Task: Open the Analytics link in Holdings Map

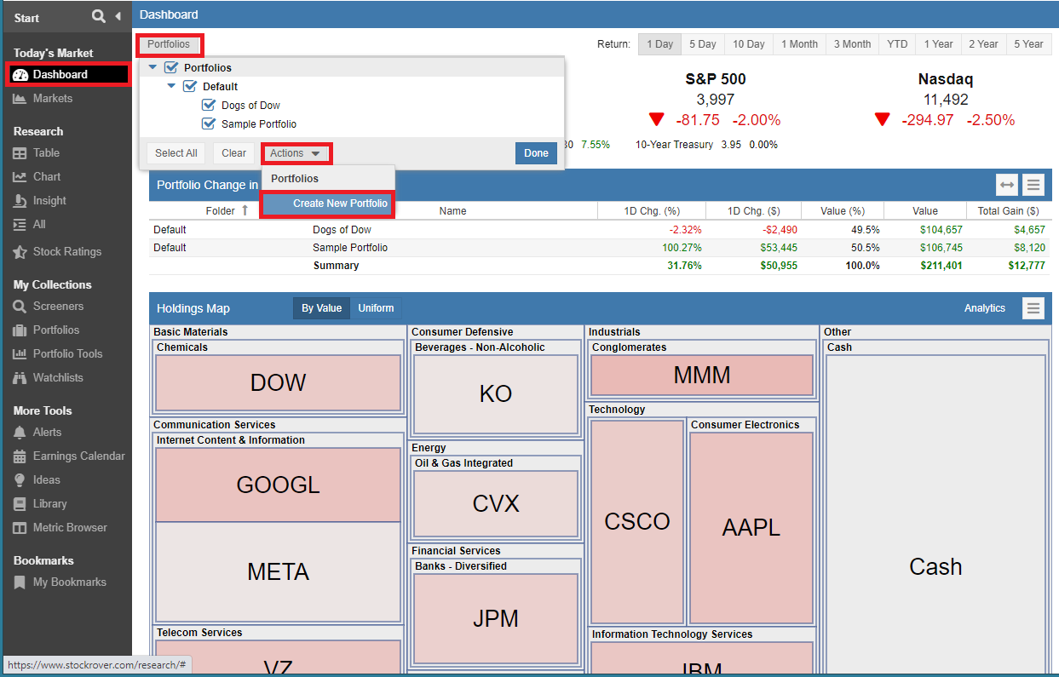Action: (985, 308)
